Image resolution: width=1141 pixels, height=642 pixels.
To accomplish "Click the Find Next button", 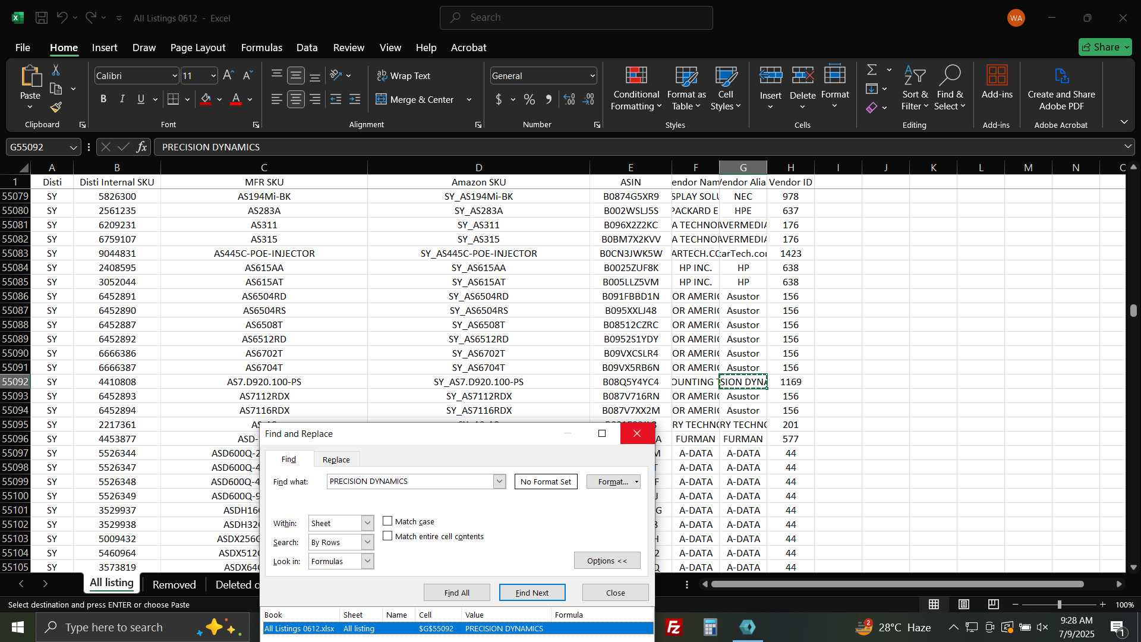I will (532, 593).
